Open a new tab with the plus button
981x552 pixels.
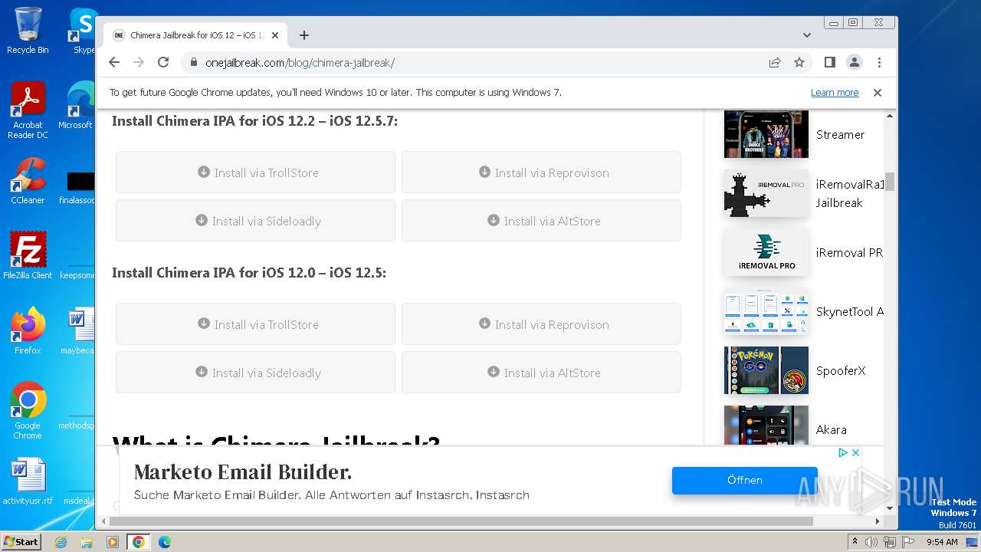(x=304, y=35)
